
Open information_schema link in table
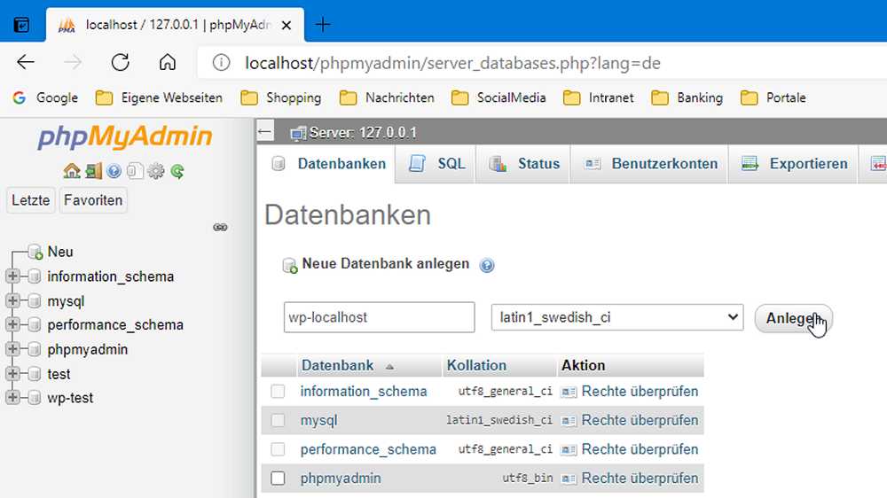click(363, 391)
